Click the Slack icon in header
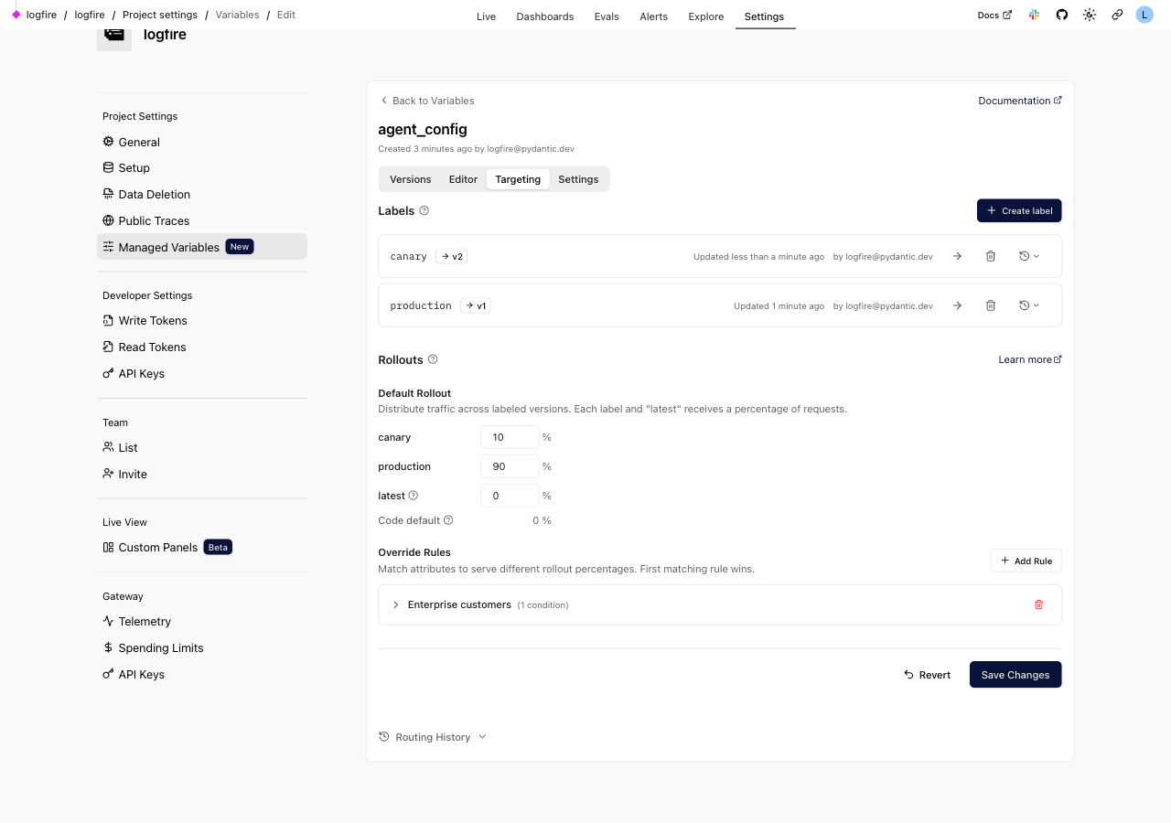The height and width of the screenshot is (823, 1171). (1034, 16)
